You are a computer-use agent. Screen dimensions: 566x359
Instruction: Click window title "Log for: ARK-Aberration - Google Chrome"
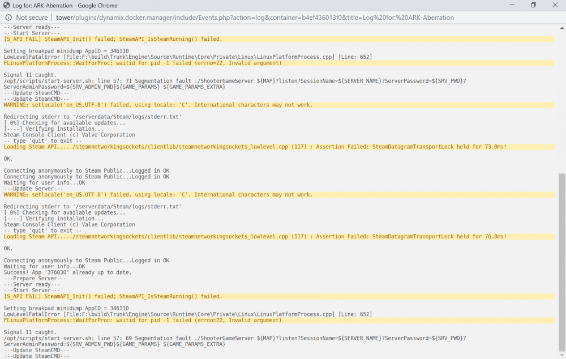[65, 6]
